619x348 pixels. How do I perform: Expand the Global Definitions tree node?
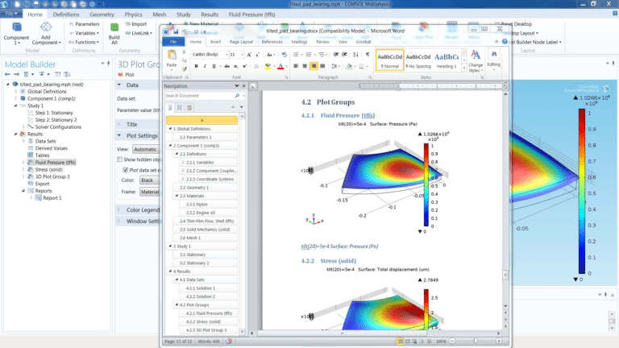14,91
